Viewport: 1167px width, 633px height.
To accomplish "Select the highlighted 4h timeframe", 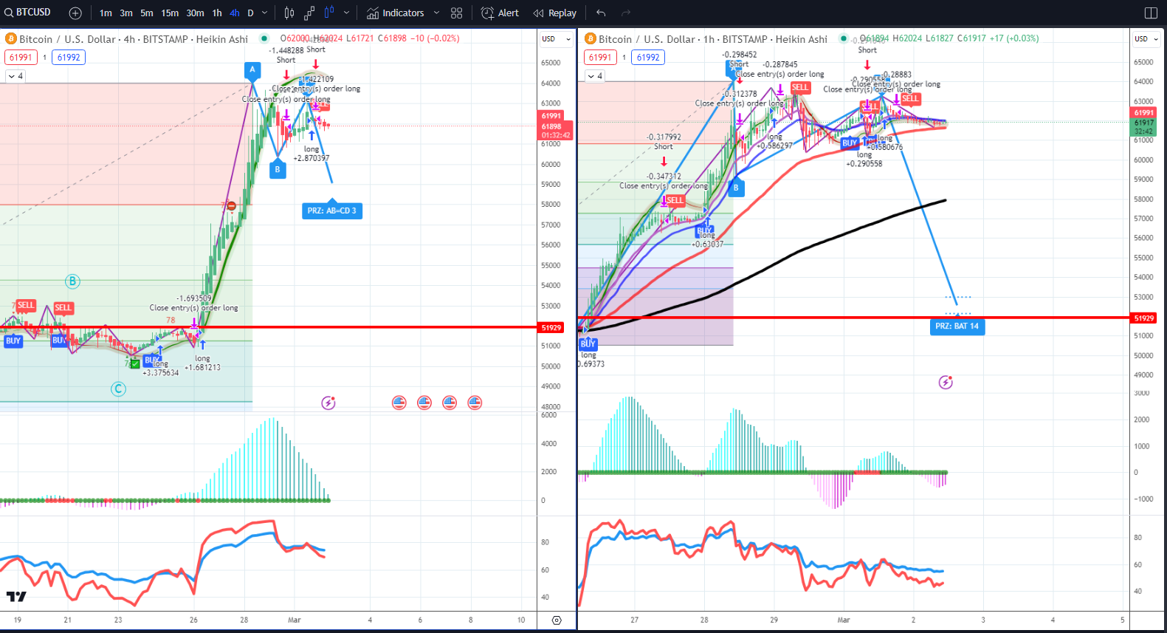I will [x=235, y=13].
